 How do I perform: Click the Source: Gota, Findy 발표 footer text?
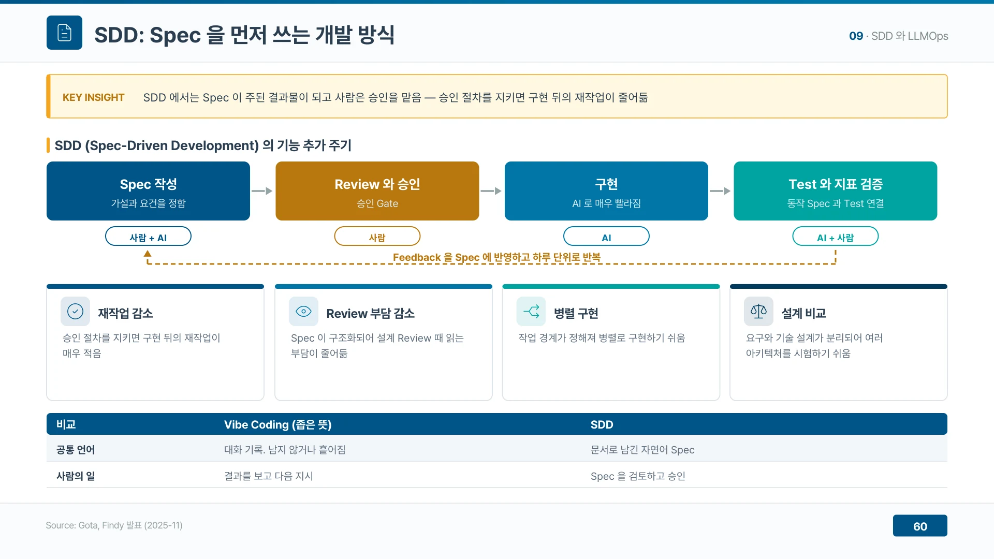coord(114,525)
